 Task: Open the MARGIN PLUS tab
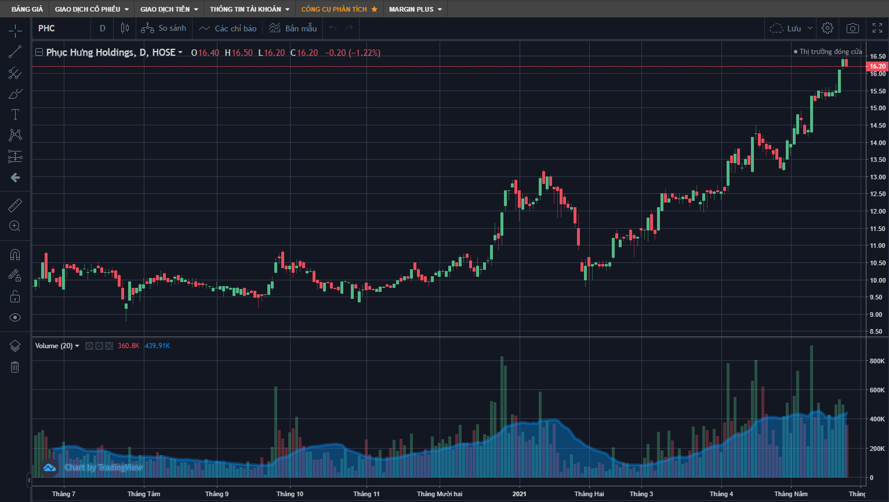415,9
